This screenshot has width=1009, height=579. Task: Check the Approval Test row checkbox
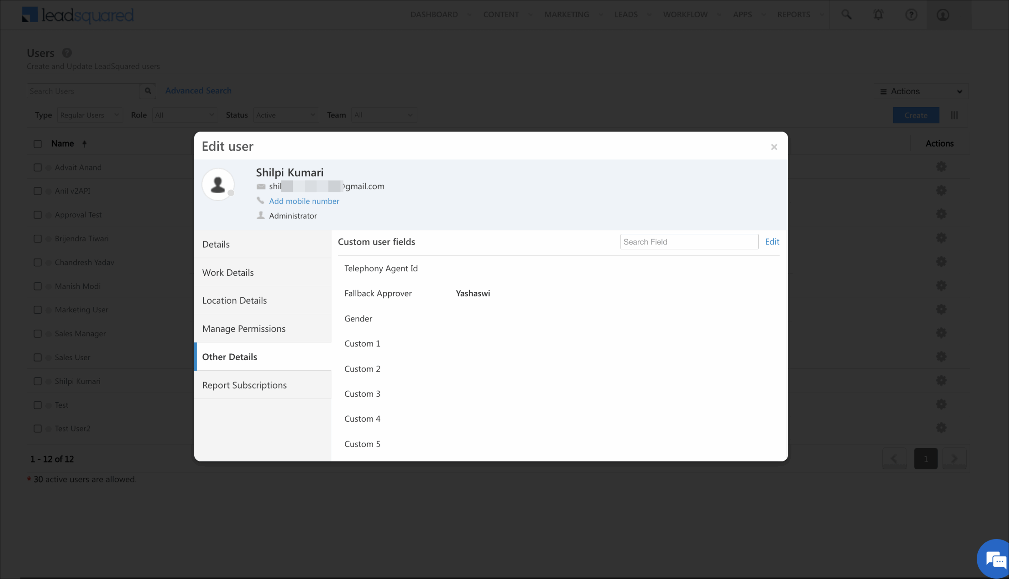(37, 215)
